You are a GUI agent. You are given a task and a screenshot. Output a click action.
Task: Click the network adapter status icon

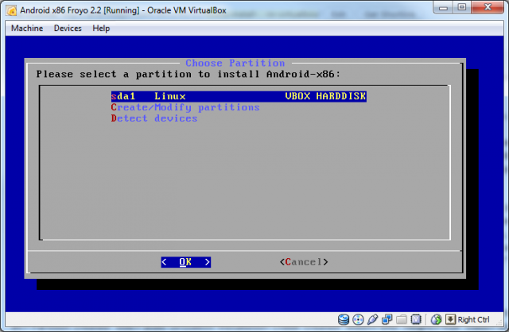387,319
